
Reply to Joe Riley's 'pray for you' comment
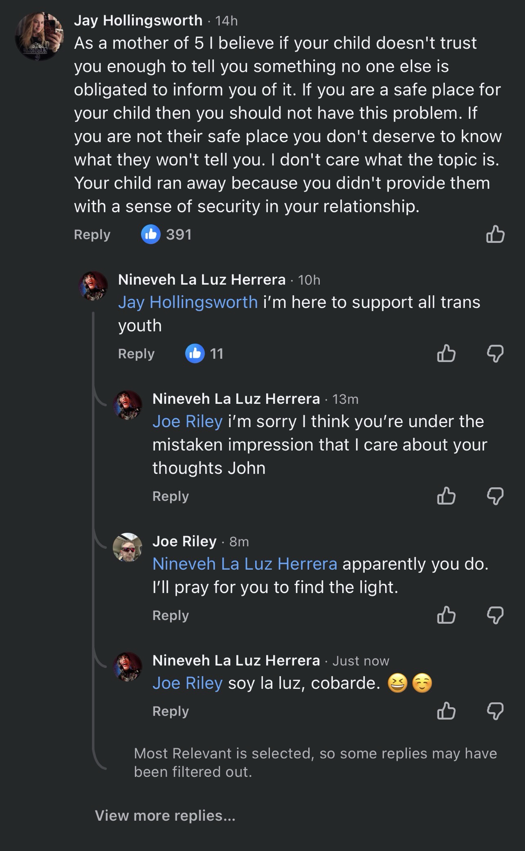pos(170,615)
